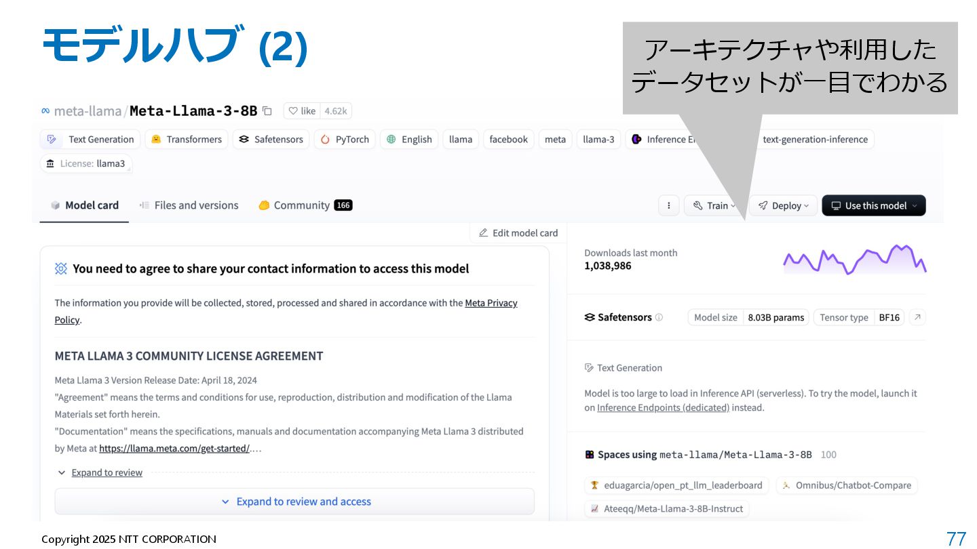Click the Spaces using icon
Screen dimensions: 977x549
(x=590, y=455)
